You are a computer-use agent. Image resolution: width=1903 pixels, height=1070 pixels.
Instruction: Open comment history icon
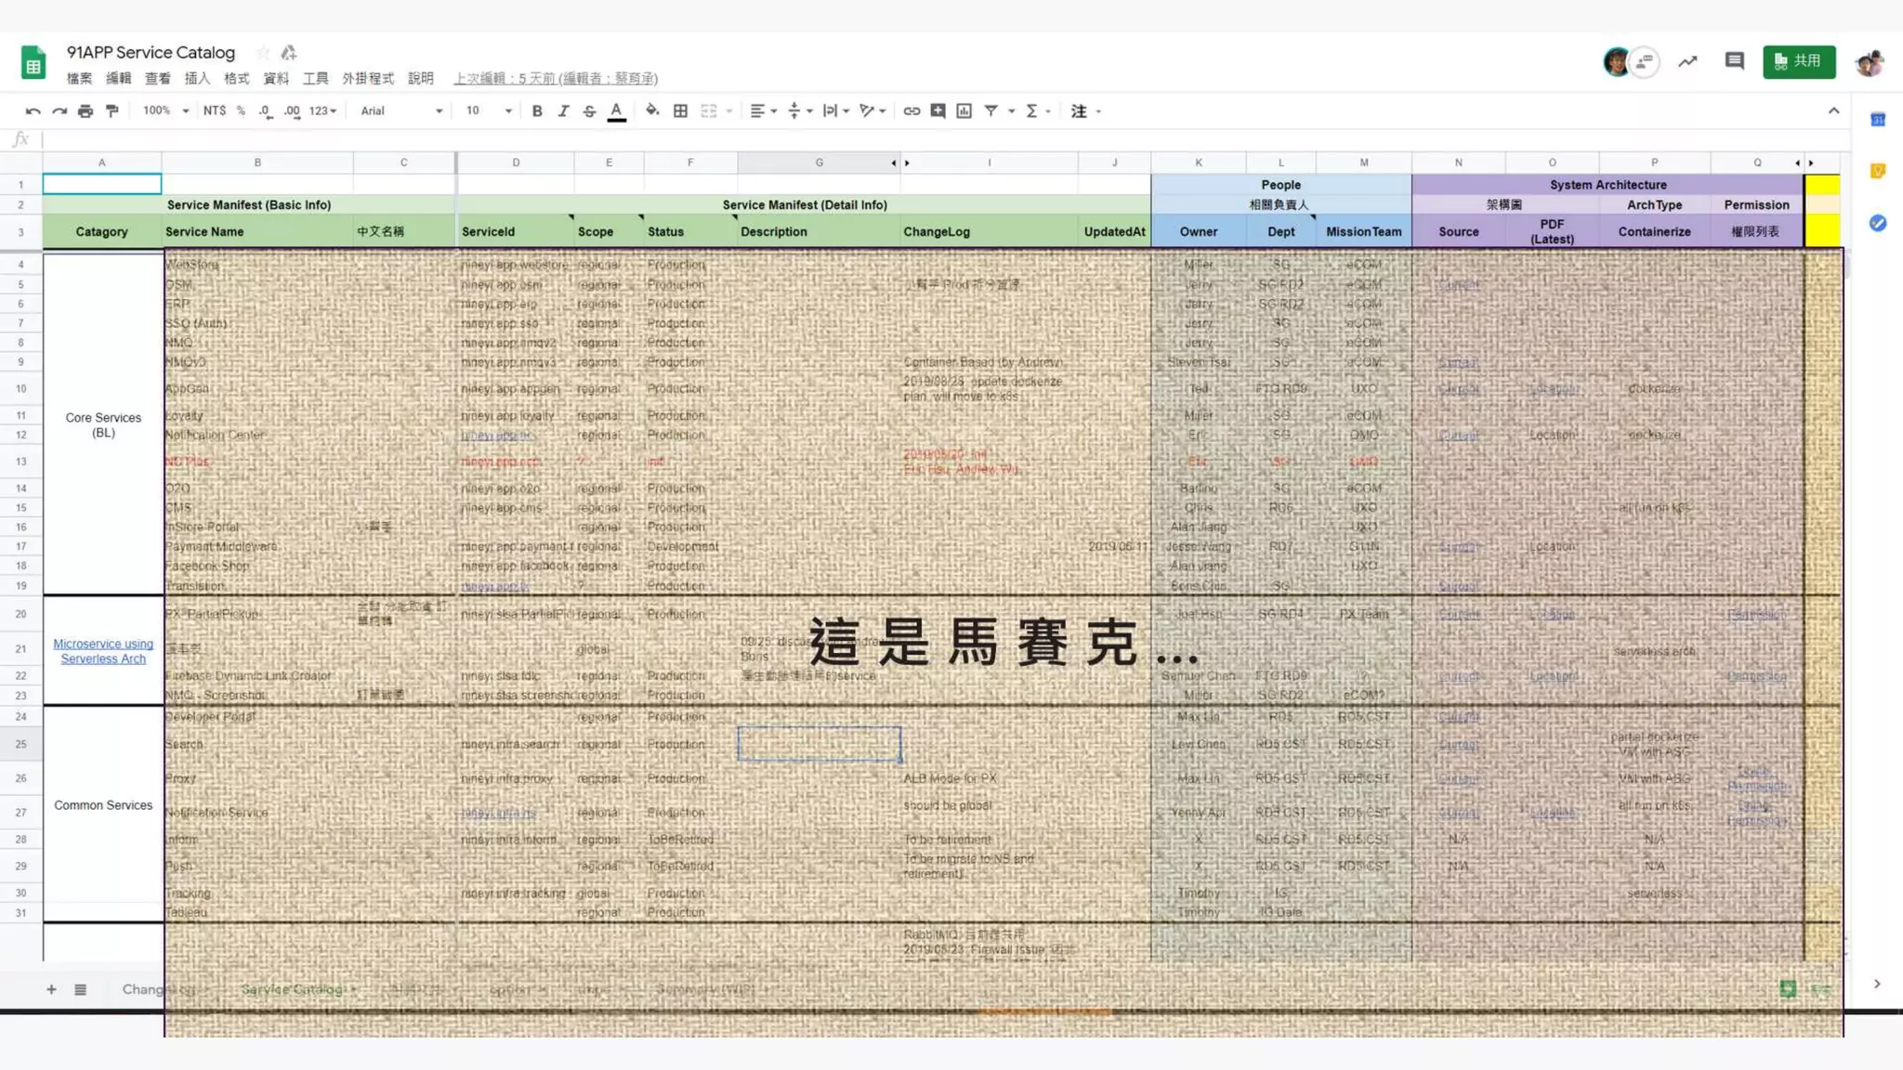click(1734, 61)
